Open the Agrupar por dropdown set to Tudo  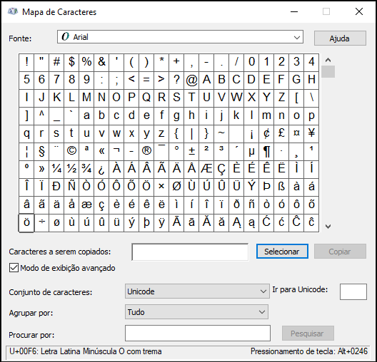(x=196, y=312)
